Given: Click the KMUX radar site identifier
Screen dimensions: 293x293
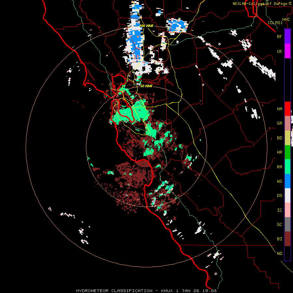Looking at the screenshot, I should [167, 291].
